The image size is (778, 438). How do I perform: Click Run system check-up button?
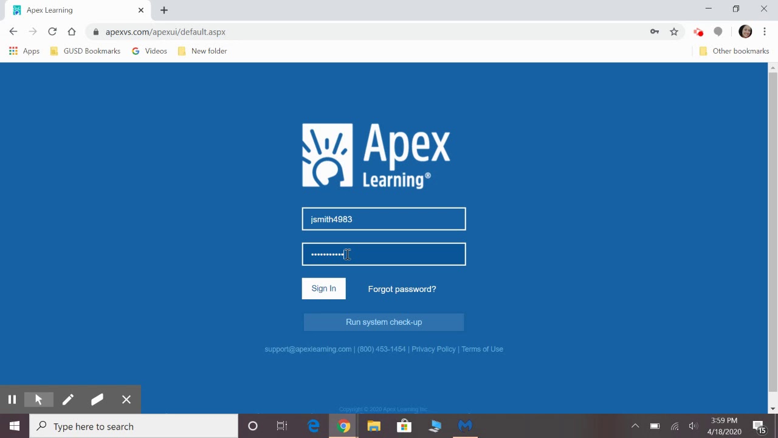384,322
